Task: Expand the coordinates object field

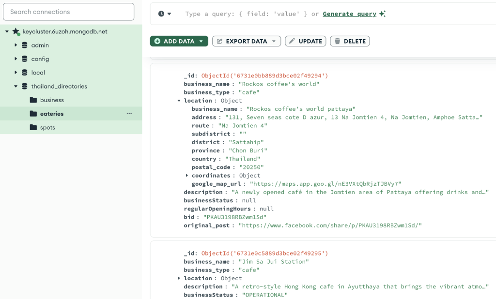Action: tap(186, 175)
